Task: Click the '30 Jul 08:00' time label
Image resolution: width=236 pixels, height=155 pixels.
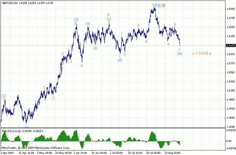Action: (154, 153)
